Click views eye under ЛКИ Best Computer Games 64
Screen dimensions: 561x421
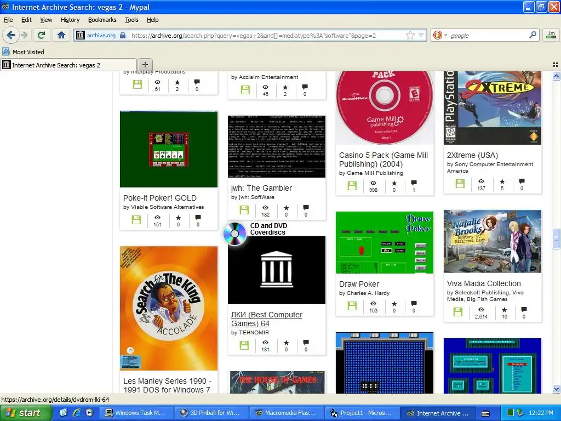pyautogui.click(x=266, y=343)
